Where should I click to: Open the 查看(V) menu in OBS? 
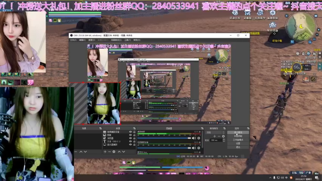pyautogui.click(x=92, y=40)
